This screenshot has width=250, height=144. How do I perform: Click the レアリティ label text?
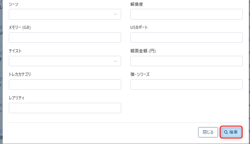click(x=17, y=98)
